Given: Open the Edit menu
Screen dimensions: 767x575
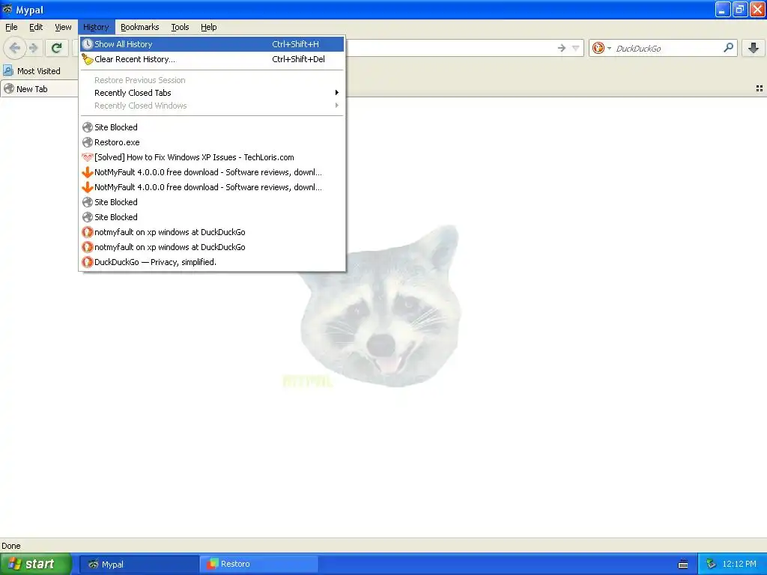Looking at the screenshot, I should [36, 27].
